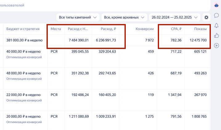Click the 'Расход с Н…' column header
Viewport: 221px width, 130px height.
(78, 29)
